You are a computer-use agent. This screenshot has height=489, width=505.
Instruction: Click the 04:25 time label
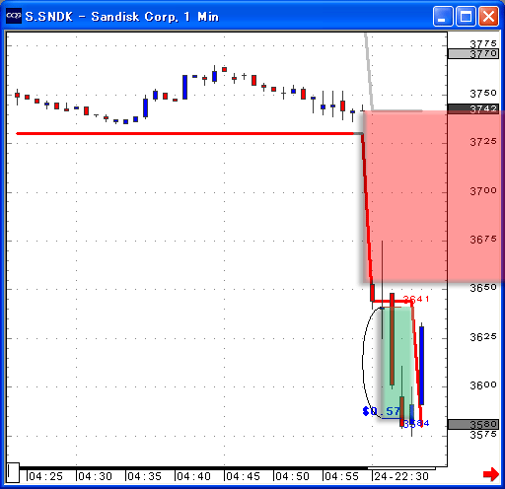(x=45, y=476)
